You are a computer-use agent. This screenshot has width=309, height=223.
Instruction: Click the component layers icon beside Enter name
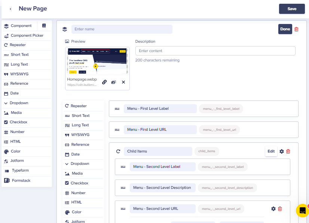click(x=65, y=29)
